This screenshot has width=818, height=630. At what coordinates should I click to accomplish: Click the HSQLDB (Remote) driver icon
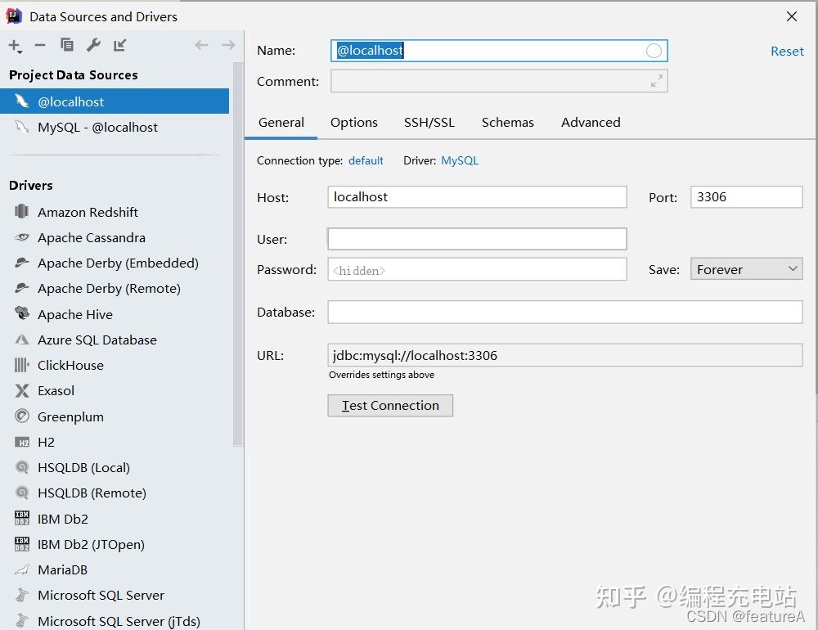(22, 493)
